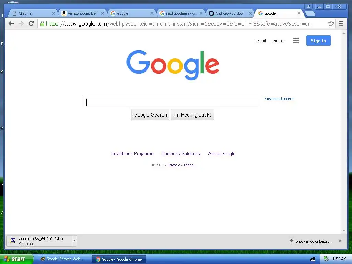Switch to Google Chrome Web taskbar item
This screenshot has height=264, width=352.
64,259
